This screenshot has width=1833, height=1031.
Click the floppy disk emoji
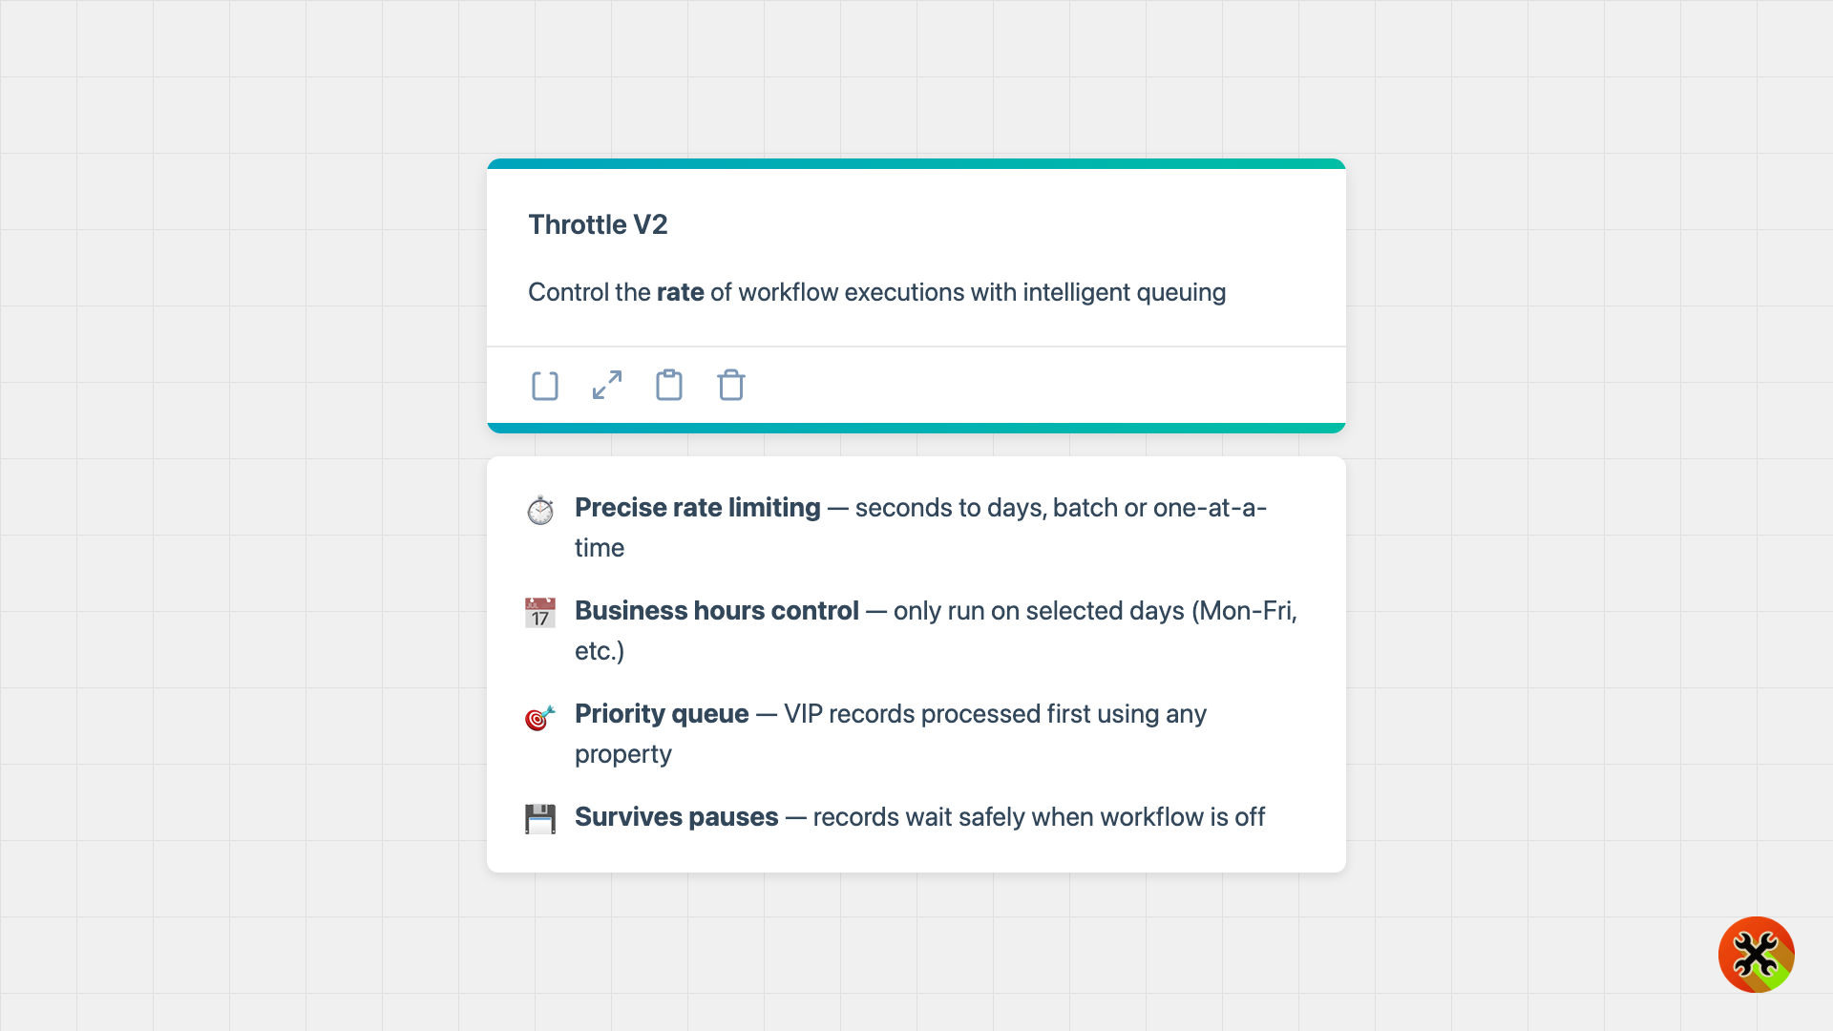coord(540,819)
